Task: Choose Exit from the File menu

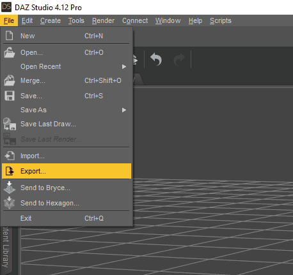Action: coord(67,218)
